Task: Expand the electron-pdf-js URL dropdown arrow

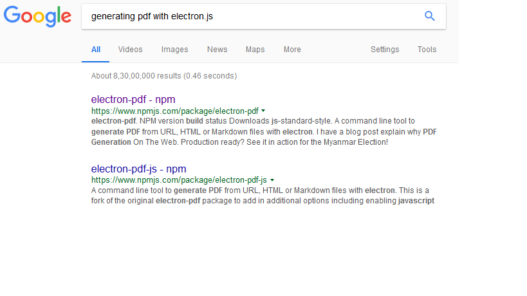Action: coord(272,180)
